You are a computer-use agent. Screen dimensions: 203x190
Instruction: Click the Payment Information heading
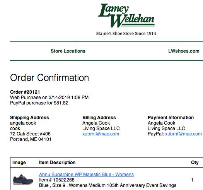171,118
